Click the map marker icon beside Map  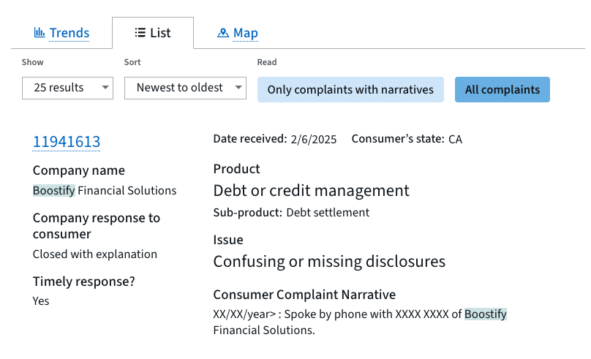[x=223, y=33]
